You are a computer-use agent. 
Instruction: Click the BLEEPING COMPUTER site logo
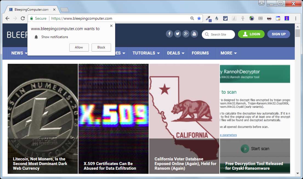[x=17, y=35]
